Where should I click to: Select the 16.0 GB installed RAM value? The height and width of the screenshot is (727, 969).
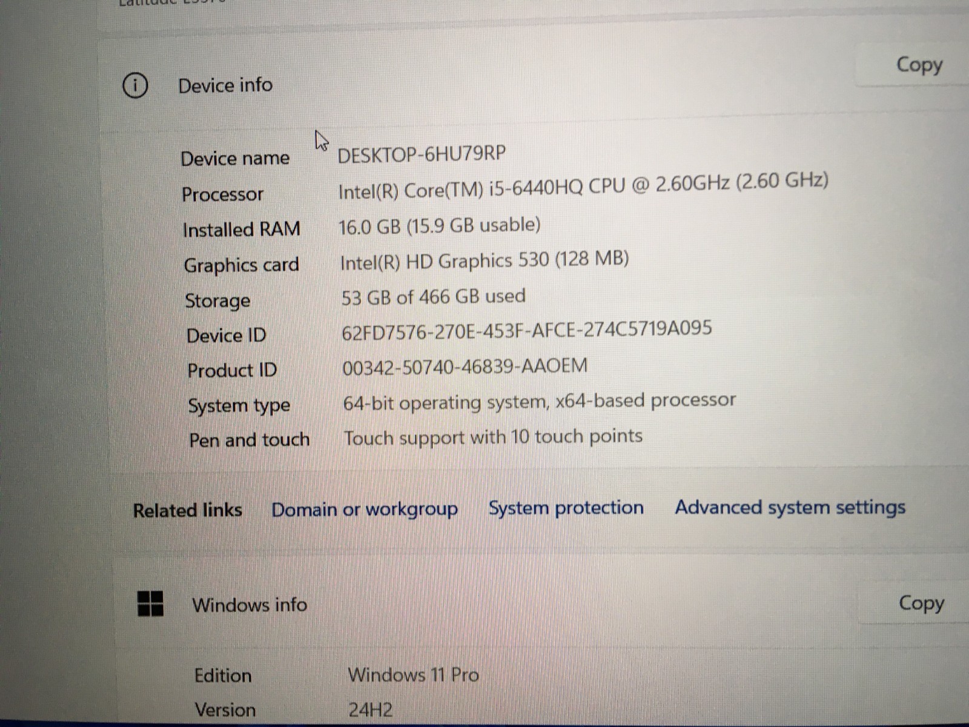coord(439,226)
